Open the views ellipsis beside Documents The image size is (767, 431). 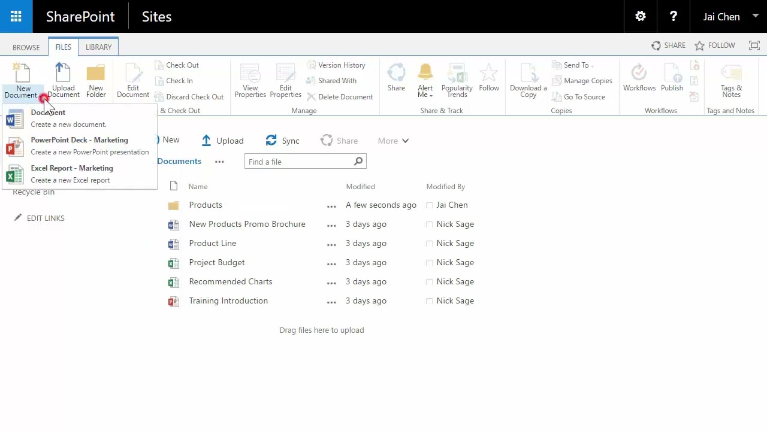(219, 162)
